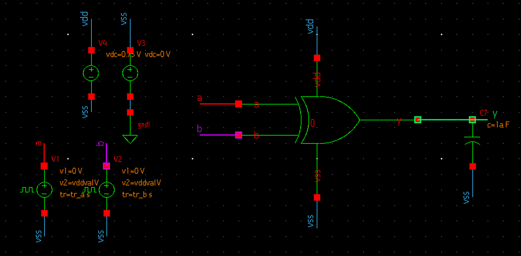521x256 pixels.
Task: Select the magenta input pin b square
Action: tap(239, 135)
